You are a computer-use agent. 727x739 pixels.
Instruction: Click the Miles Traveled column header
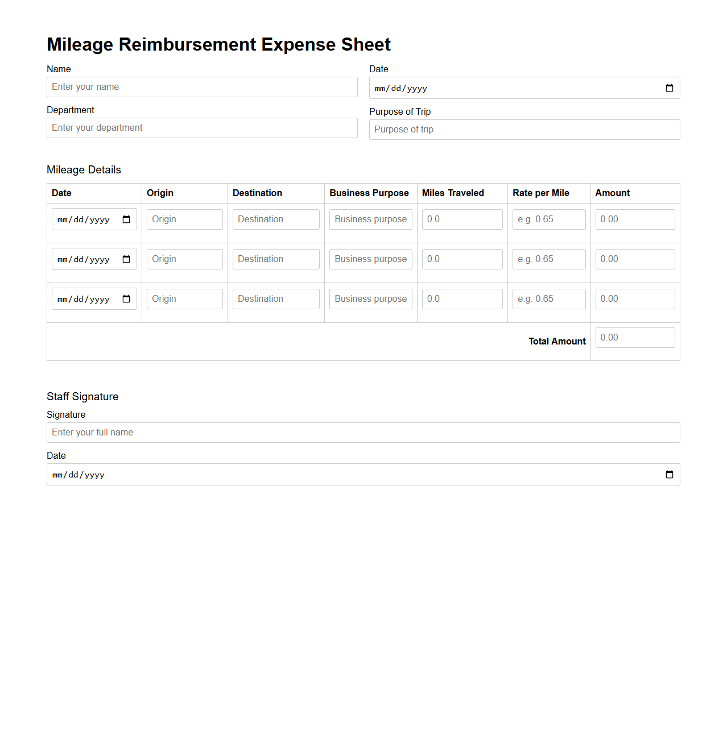coord(453,193)
